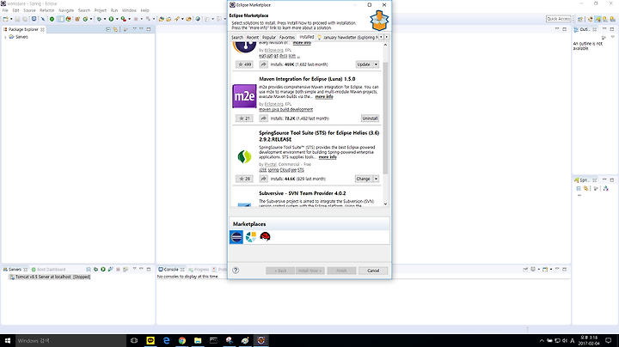Viewport: 619px width, 347px height.
Task: Star the first plugin with 499 favorites
Action: click(244, 64)
